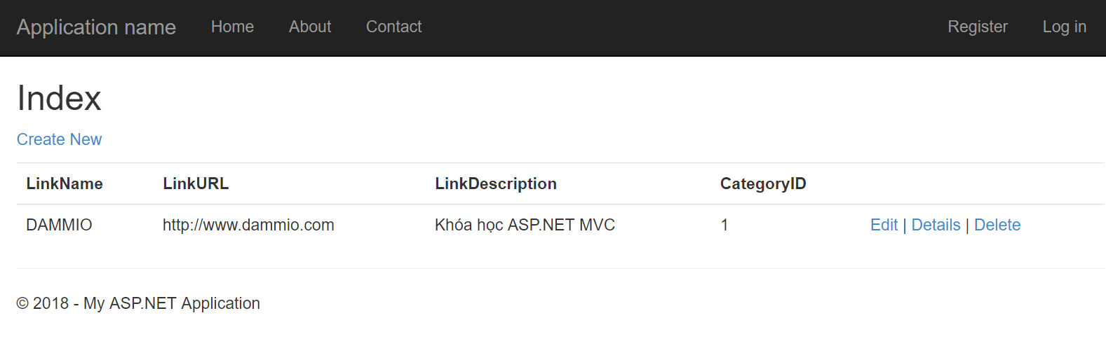Click the Application name brand link
This screenshot has width=1106, height=339.
pos(96,27)
